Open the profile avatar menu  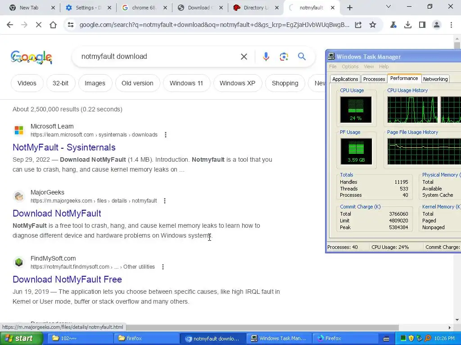click(437, 25)
